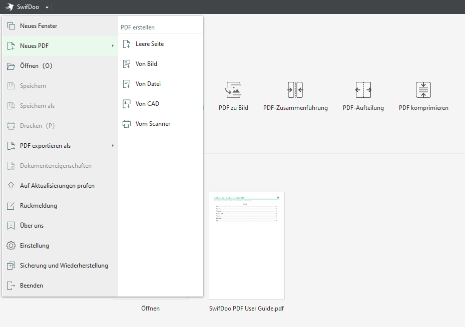Click the PDF-Aufteilung label
This screenshot has height=327, width=465.
coord(363,108)
